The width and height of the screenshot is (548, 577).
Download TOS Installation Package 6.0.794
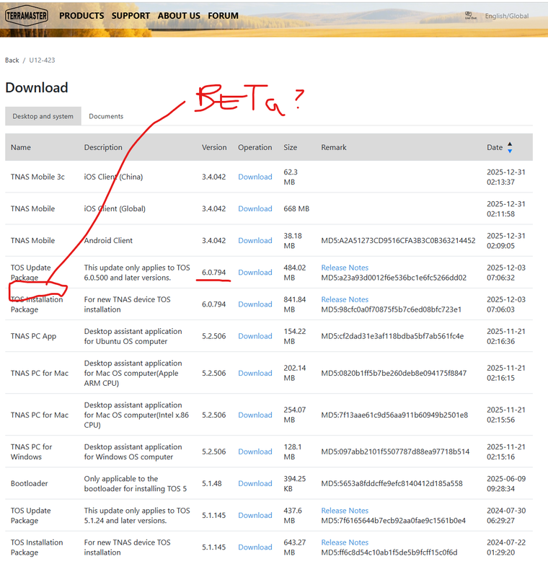pyautogui.click(x=255, y=304)
